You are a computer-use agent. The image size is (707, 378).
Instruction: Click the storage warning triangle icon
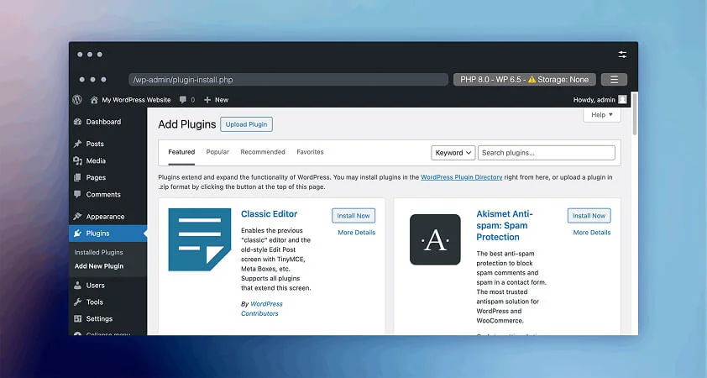coord(532,80)
